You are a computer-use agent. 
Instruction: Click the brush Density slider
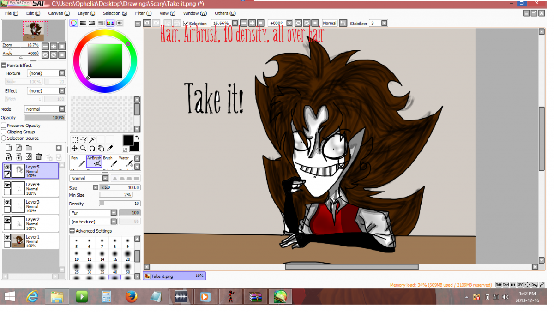(120, 204)
